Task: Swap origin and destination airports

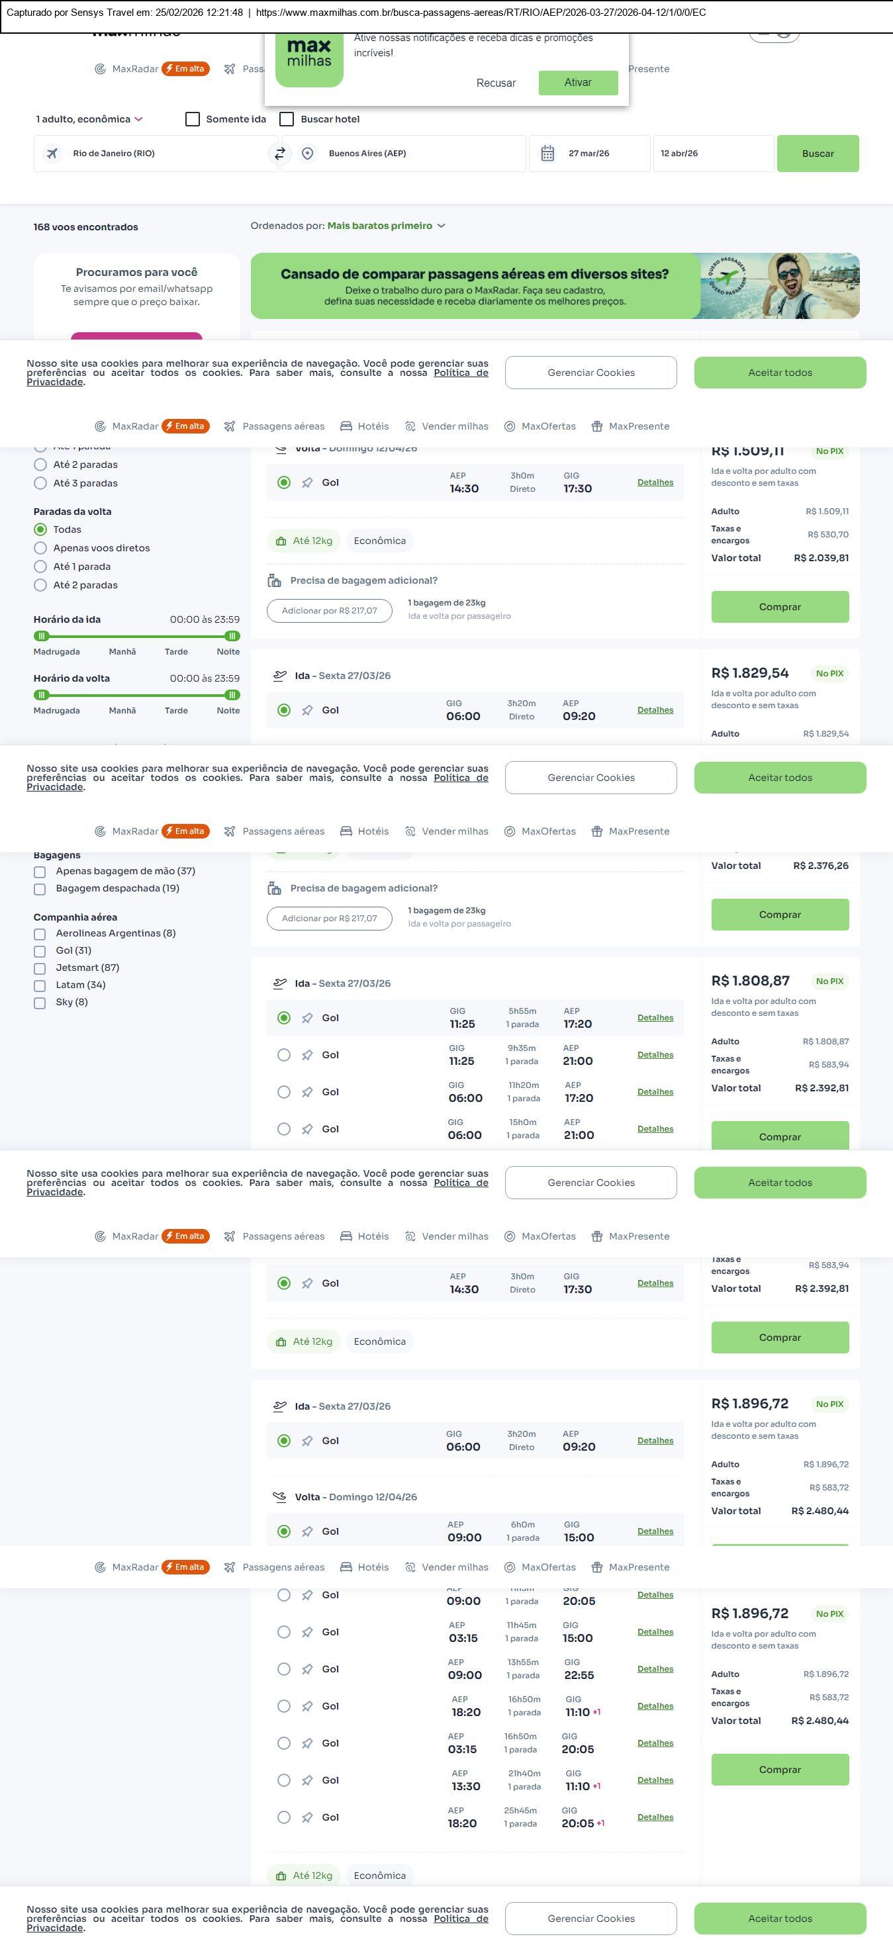Action: click(279, 154)
